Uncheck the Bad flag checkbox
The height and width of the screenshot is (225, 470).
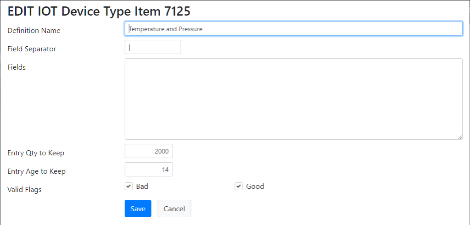(x=129, y=187)
